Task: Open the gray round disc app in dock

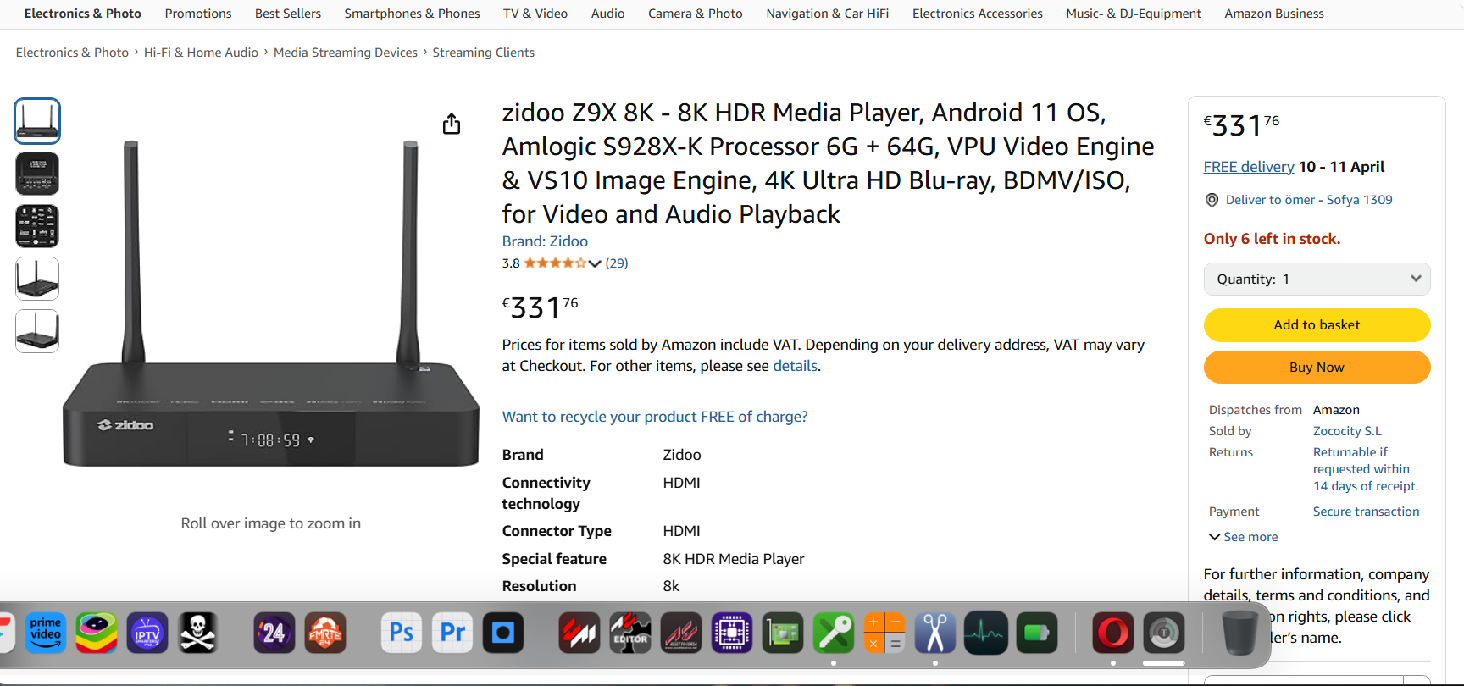Action: (x=1164, y=633)
